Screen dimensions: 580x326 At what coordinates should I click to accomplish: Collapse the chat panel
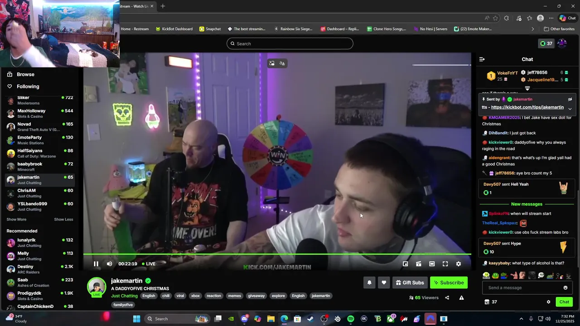482,59
